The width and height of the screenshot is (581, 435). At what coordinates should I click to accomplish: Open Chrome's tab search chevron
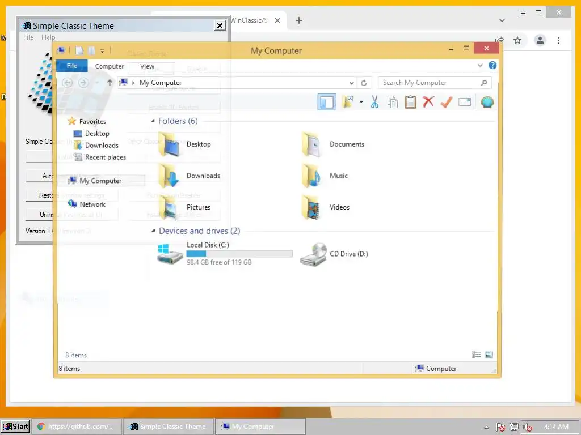pos(502,20)
